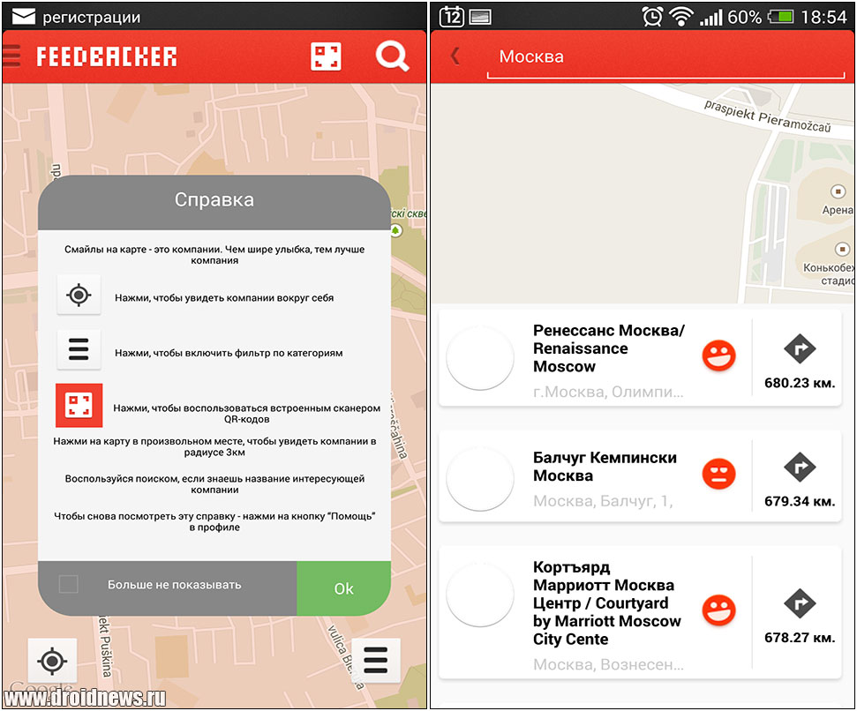This screenshot has height=711, width=857.
Task: Get directions to Ренессанс Москва (680.23 км)
Action: [x=800, y=348]
